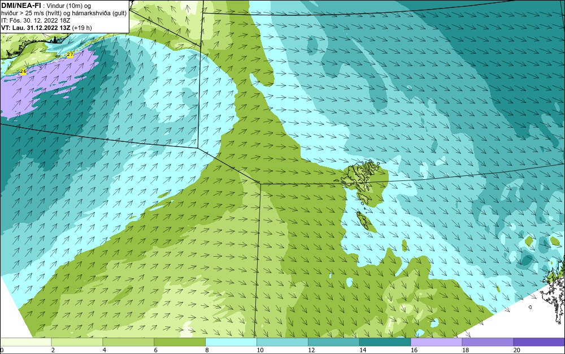
Task: Click the "DMI/NEA-FI" model title text
Action: [x=21, y=6]
